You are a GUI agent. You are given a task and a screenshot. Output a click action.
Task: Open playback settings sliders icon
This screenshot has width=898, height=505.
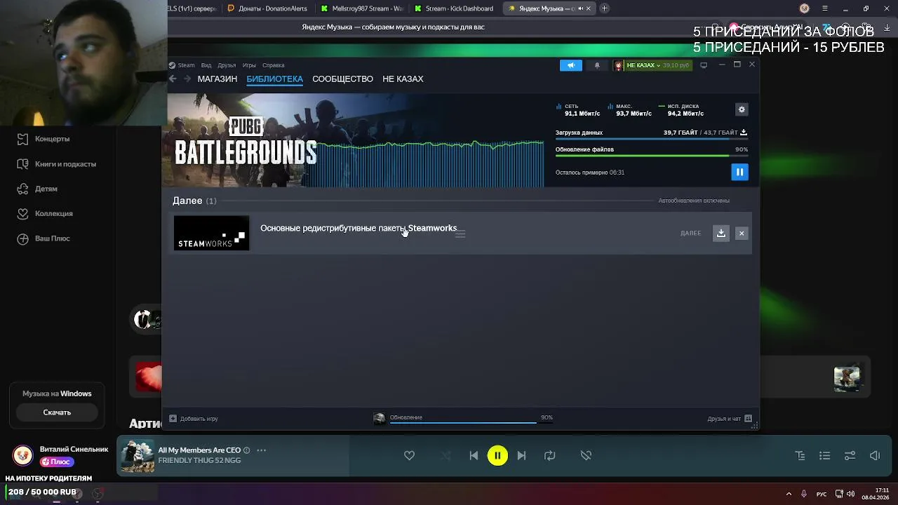tap(850, 455)
